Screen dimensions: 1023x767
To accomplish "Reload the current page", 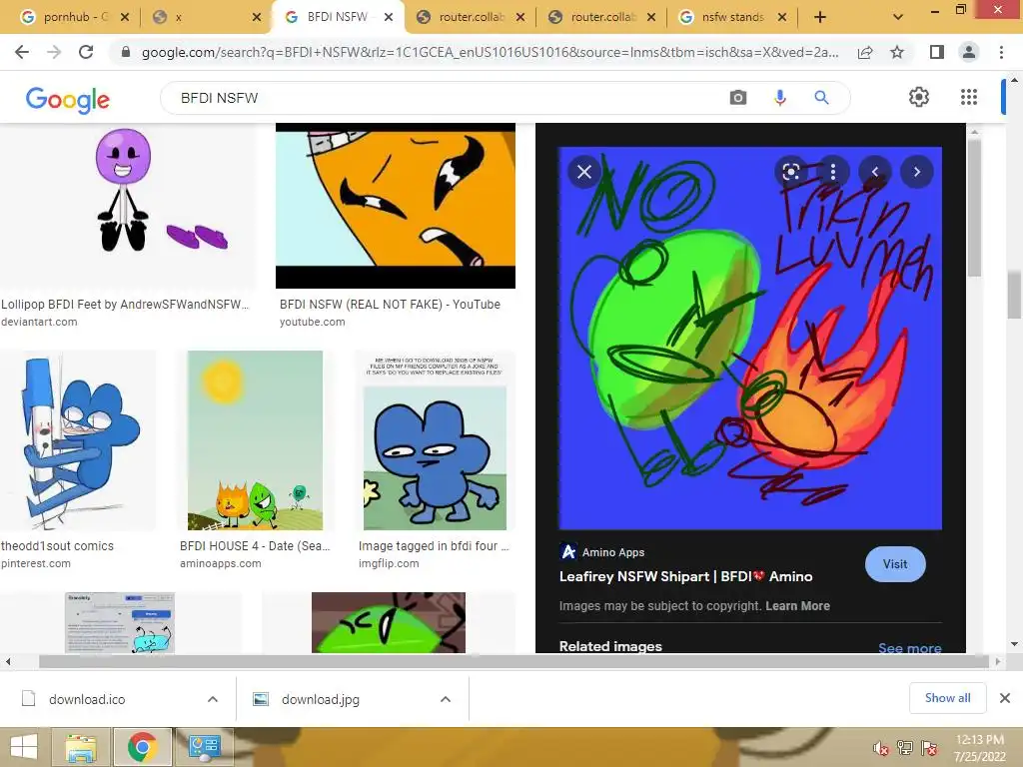I will (86, 52).
